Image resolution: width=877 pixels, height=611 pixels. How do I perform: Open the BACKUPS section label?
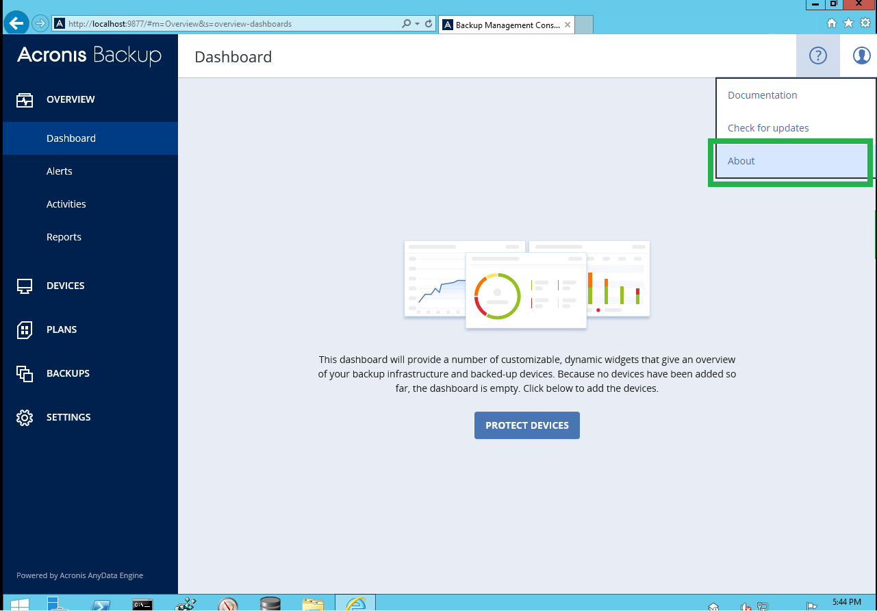click(68, 373)
